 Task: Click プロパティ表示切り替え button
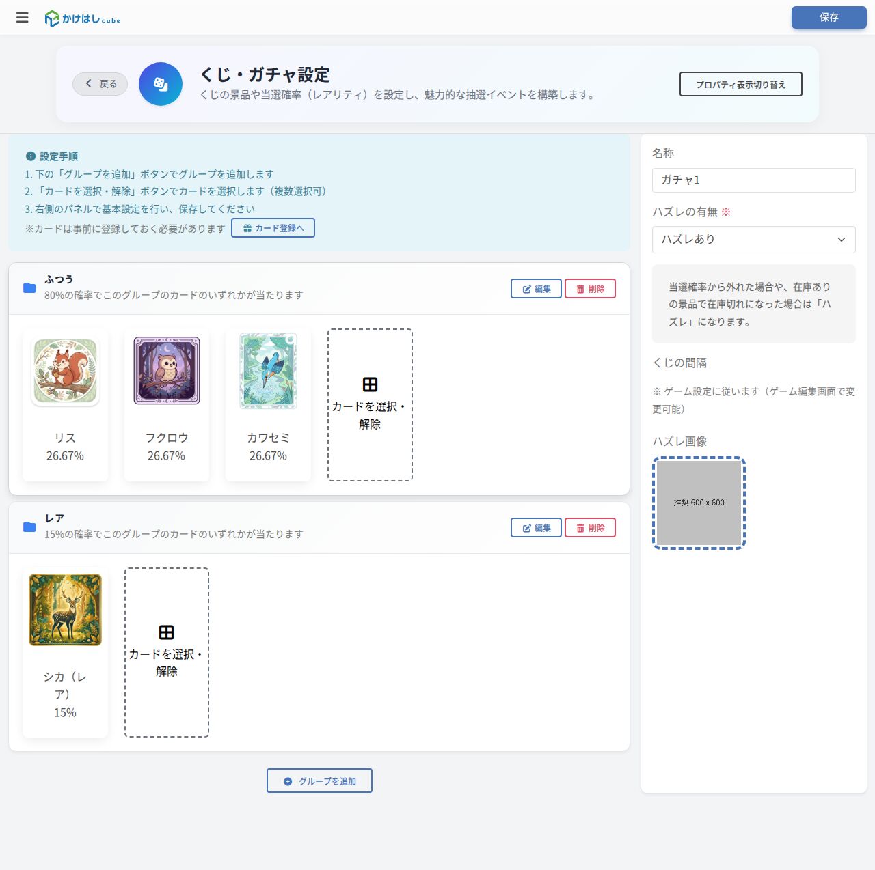(741, 84)
